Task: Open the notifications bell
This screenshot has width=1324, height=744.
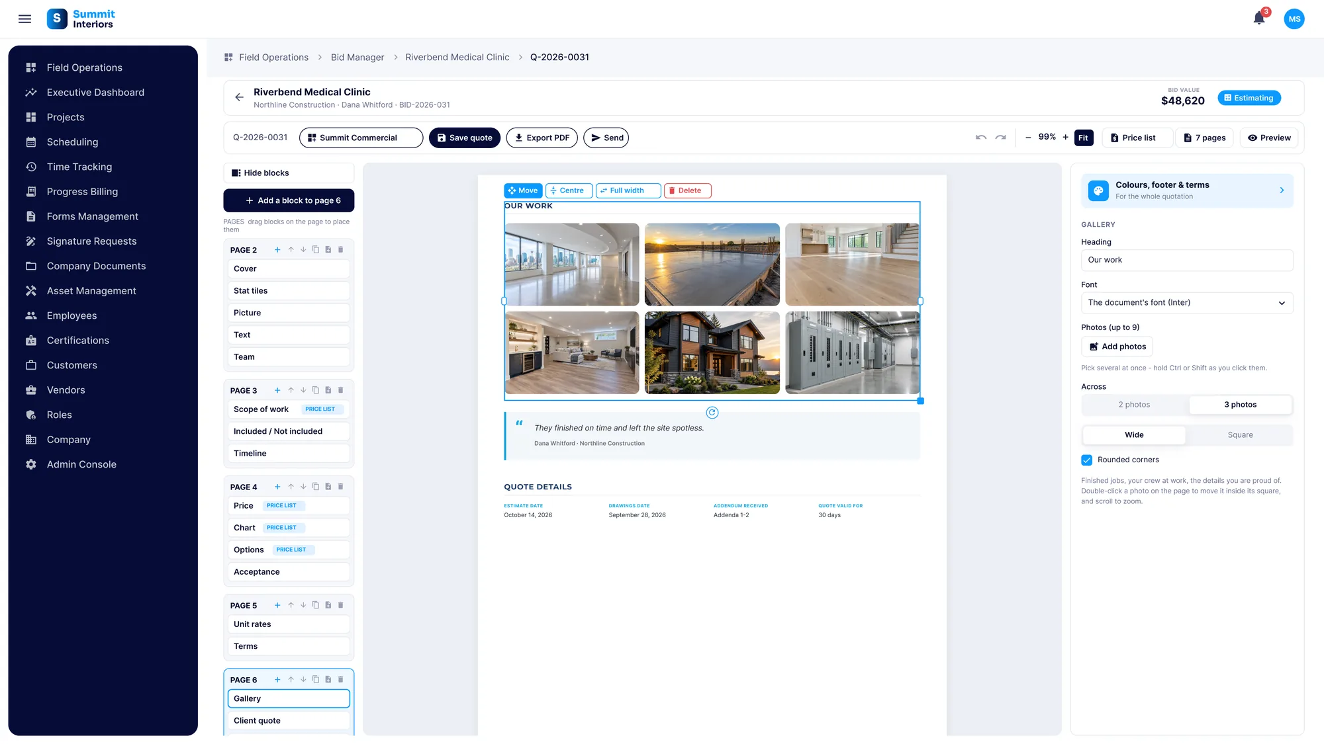Action: (1259, 19)
